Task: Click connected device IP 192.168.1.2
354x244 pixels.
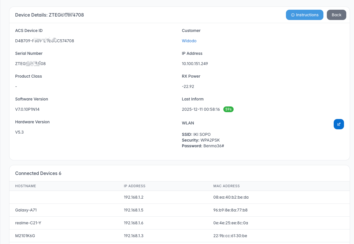Action: (x=134, y=197)
